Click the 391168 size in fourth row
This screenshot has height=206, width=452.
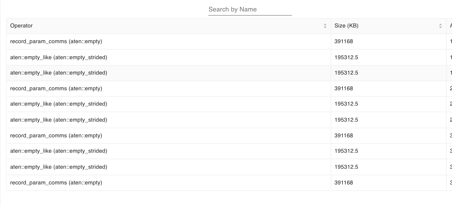[x=344, y=89]
